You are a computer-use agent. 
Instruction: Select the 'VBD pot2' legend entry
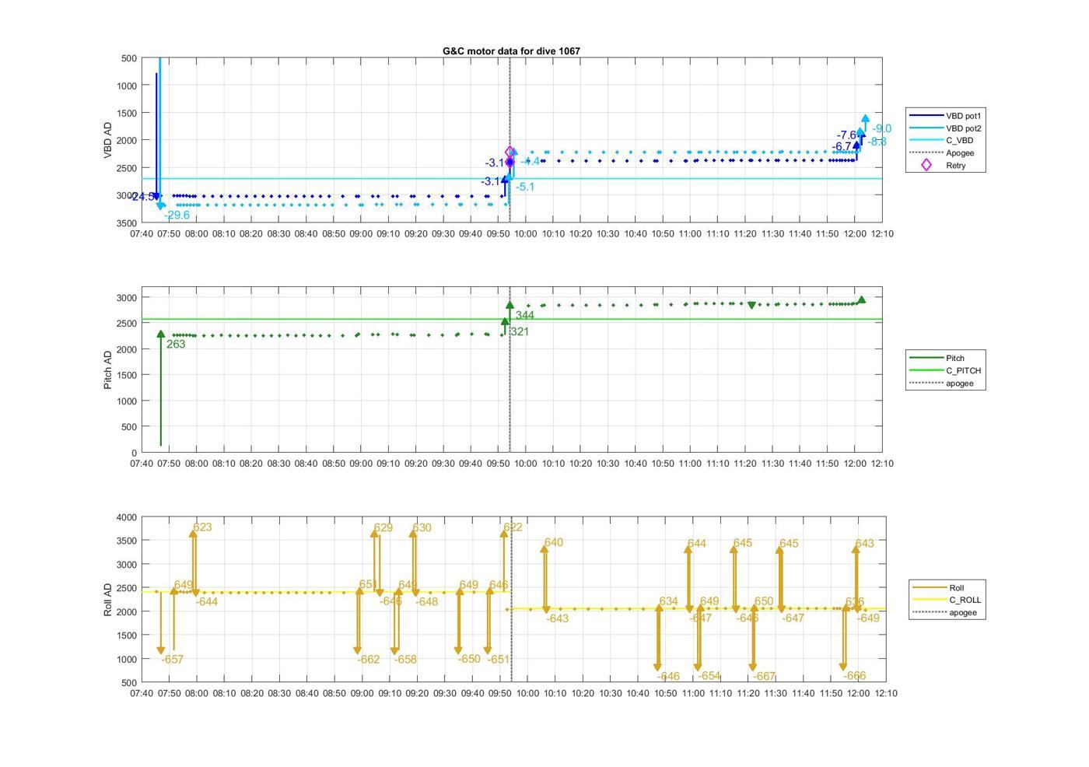click(x=963, y=128)
